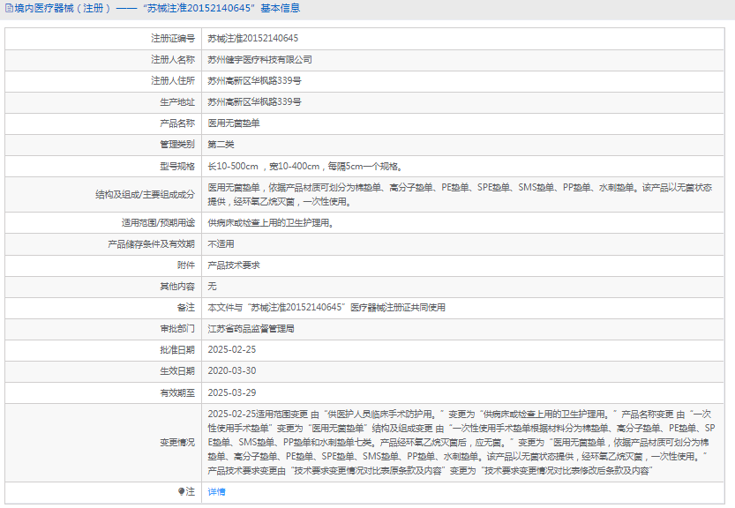Click the 生产地址 label
The width and height of the screenshot is (735, 508).
pos(177,101)
